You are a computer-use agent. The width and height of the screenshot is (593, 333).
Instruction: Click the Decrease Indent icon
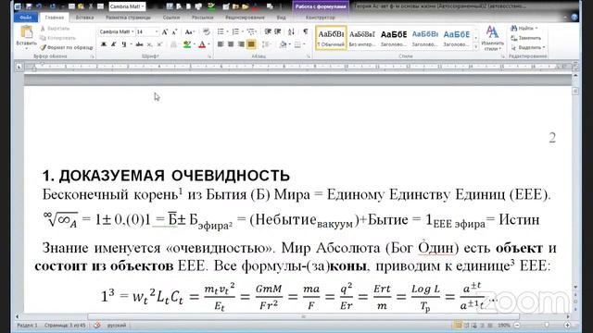coord(268,31)
